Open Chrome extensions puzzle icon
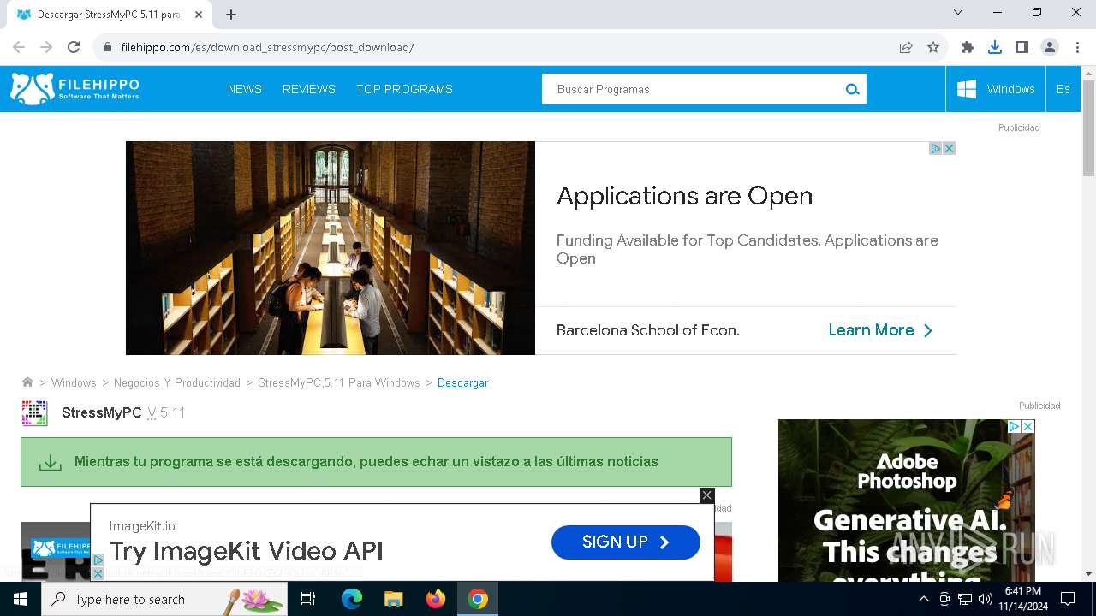Image resolution: width=1096 pixels, height=616 pixels. [968, 47]
